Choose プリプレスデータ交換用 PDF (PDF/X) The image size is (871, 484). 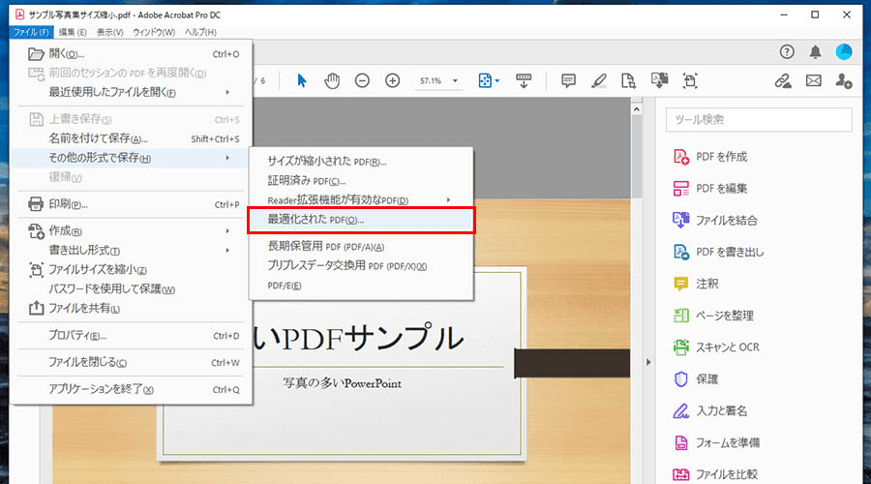click(361, 265)
